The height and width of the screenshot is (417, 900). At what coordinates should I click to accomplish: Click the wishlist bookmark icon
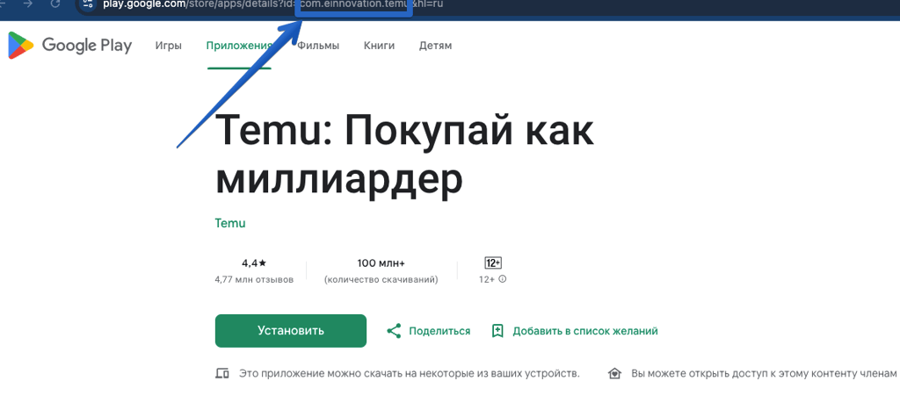click(497, 331)
